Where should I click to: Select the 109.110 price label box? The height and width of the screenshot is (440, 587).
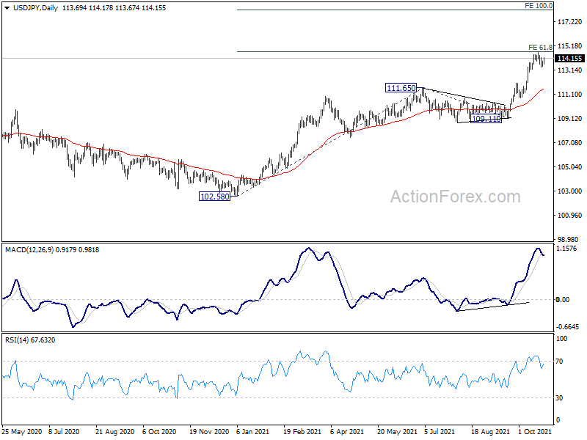(486, 118)
